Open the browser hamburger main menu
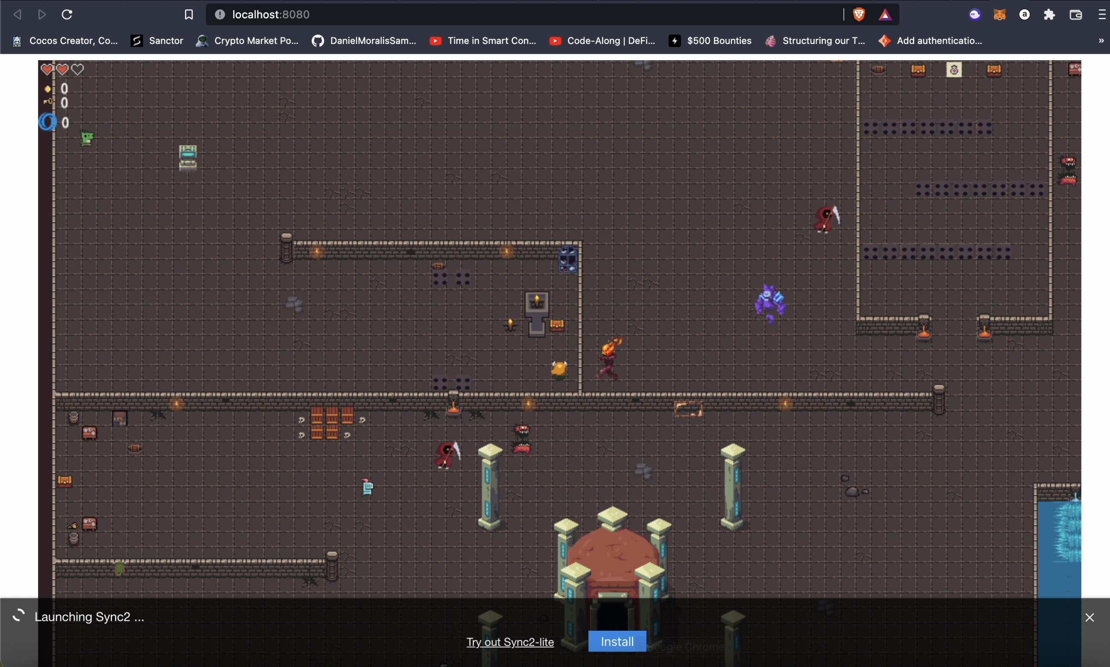The height and width of the screenshot is (667, 1110). click(x=1102, y=15)
